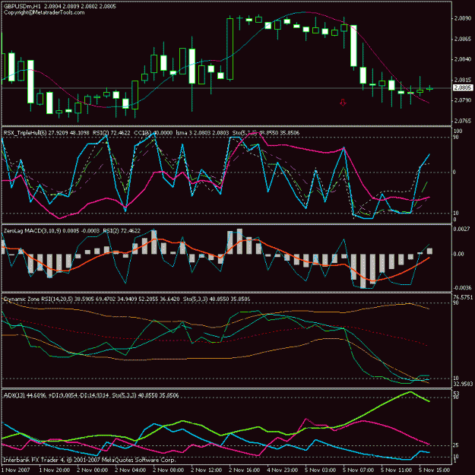Click the 5 Nov 15:00 time axis label
Image resolution: width=475 pixels, height=475 pixels.
[435, 470]
